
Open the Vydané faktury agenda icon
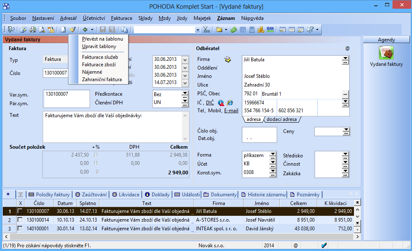coord(386,53)
